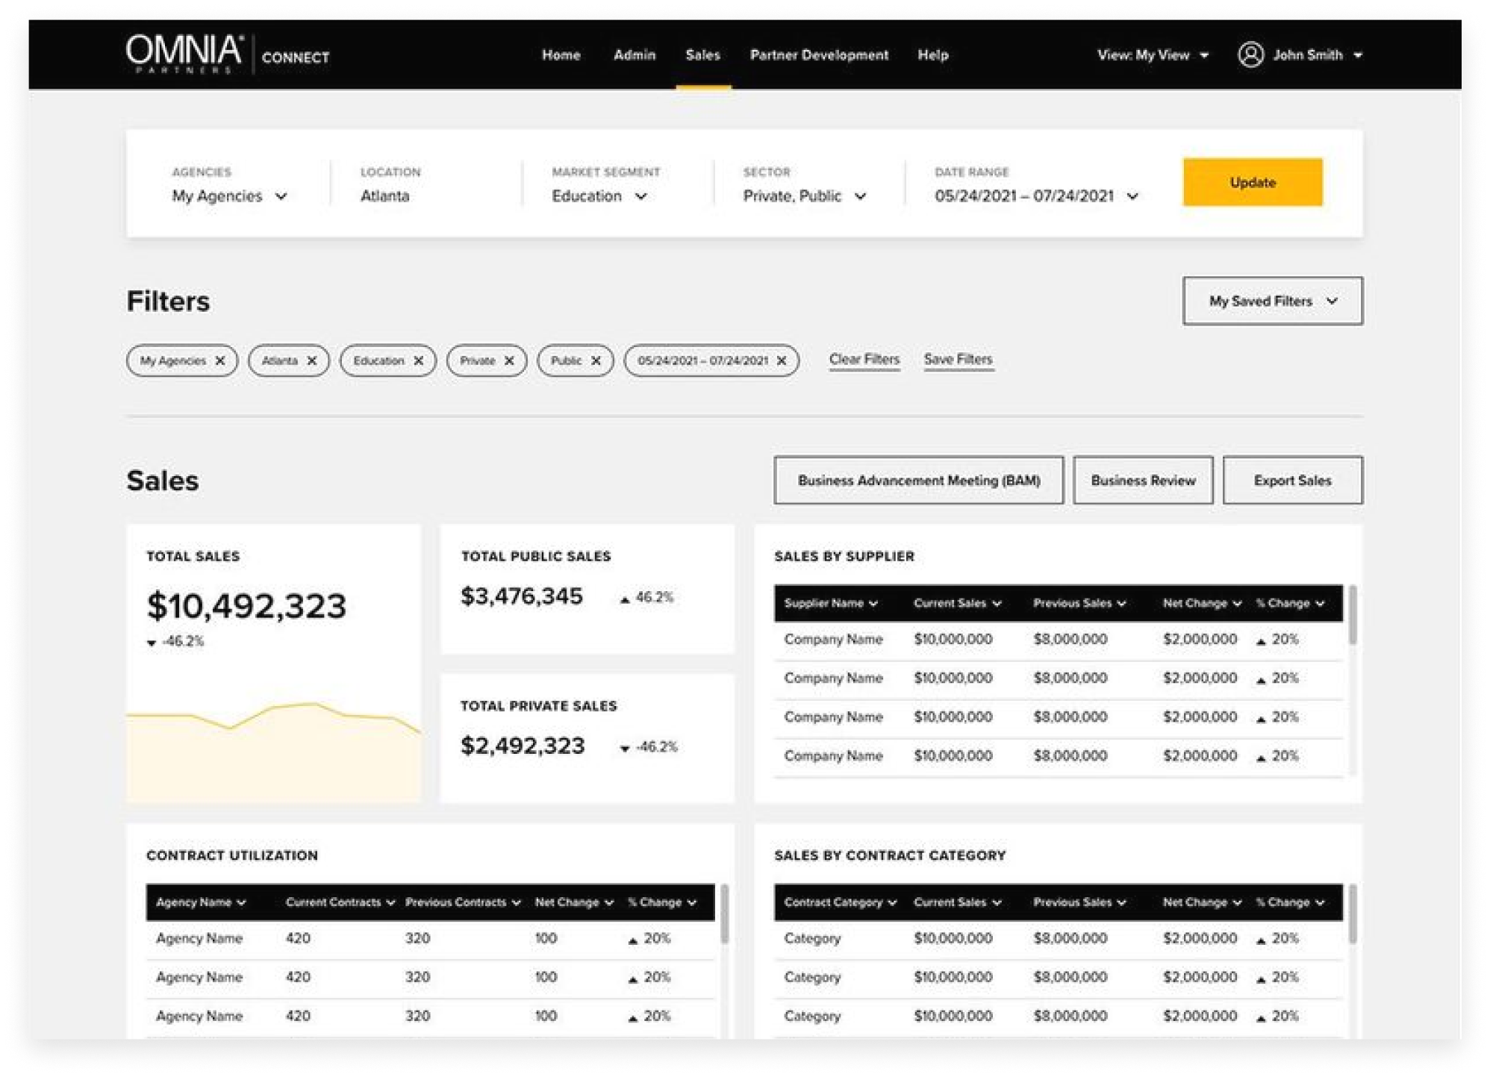Remove the My Agencies filter chip
This screenshot has width=1490, height=1077.
220,360
